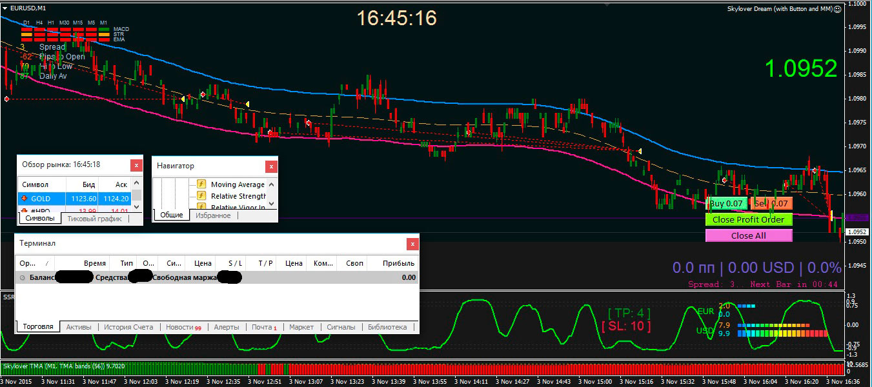The width and height of the screenshot is (872, 387).
Task: Select the GOLD row in market watch
Action: [74, 199]
